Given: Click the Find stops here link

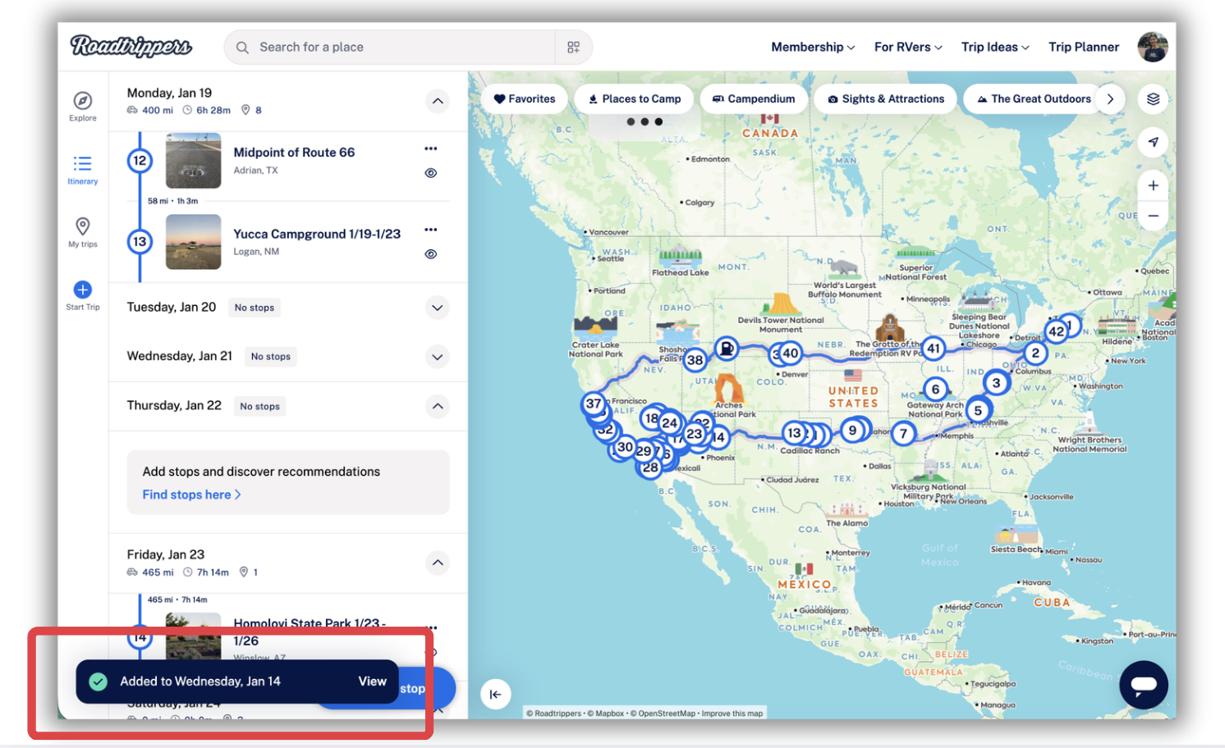Looking at the screenshot, I should coord(191,495).
